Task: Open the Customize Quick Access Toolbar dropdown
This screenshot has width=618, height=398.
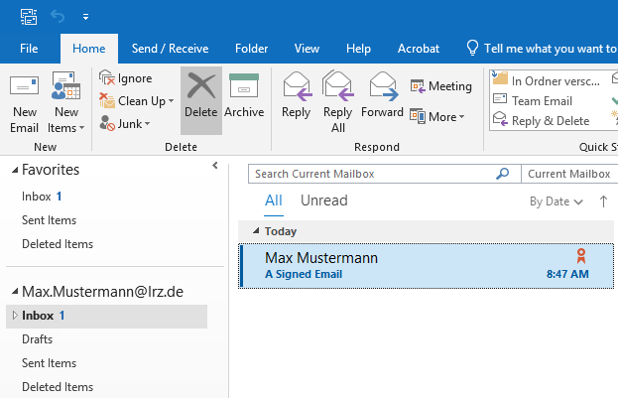Action: coord(85,17)
